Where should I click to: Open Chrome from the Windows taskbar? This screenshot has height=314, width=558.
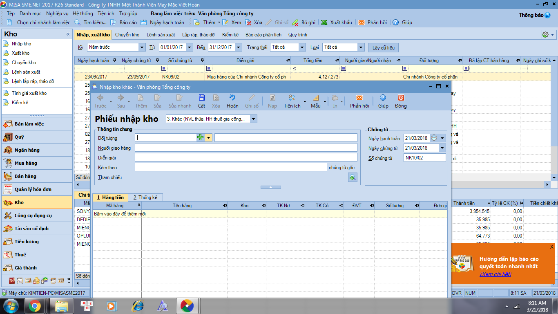coord(34,305)
